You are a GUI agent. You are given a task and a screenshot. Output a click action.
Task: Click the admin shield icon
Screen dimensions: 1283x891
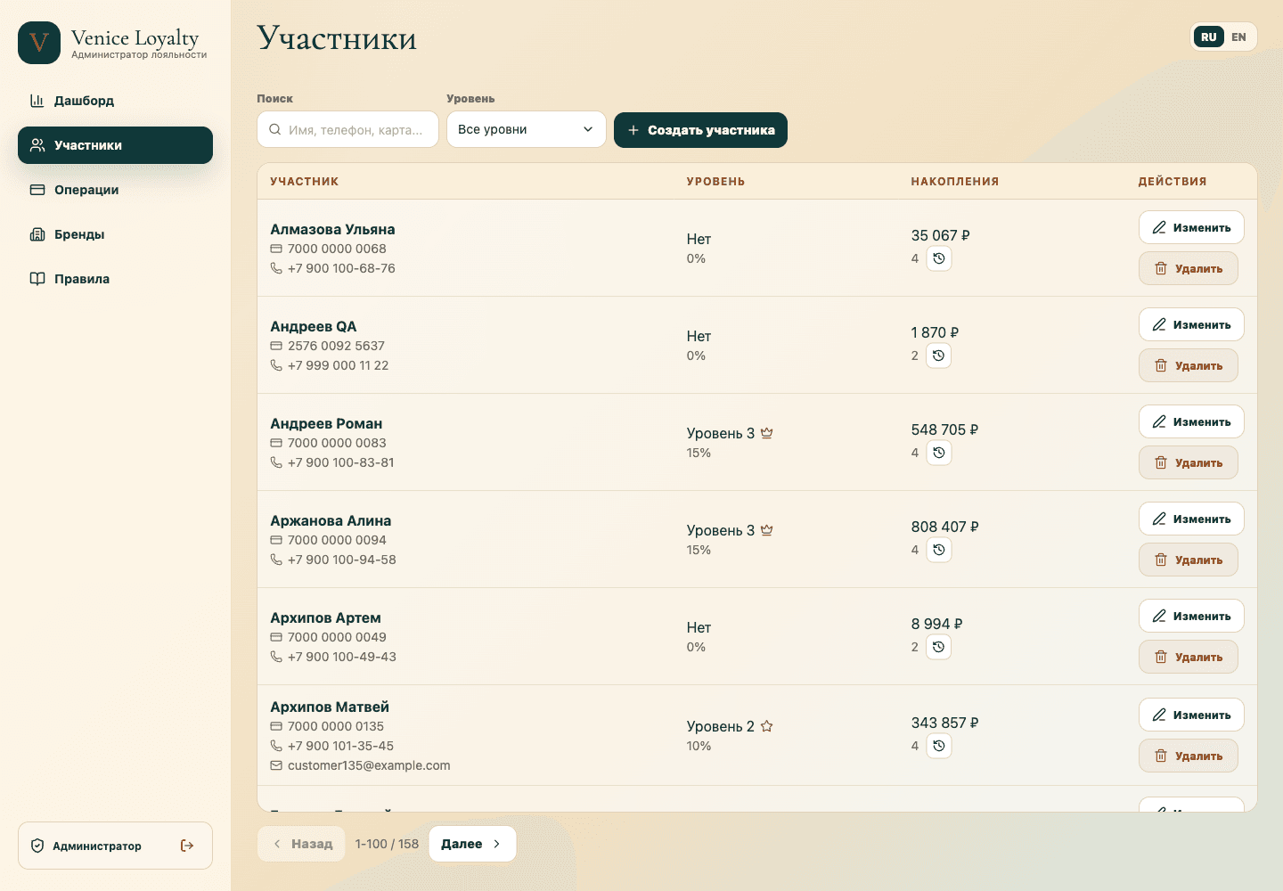tap(37, 846)
